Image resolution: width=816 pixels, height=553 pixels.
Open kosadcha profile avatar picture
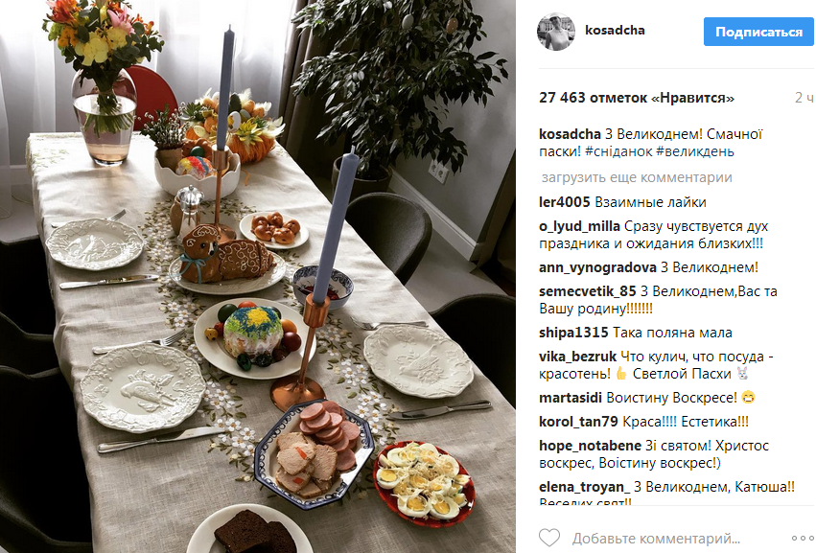556,32
